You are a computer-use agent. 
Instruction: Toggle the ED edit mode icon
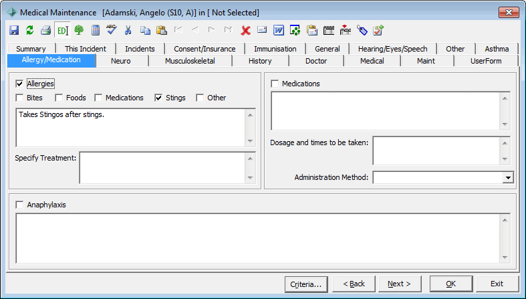(x=62, y=31)
